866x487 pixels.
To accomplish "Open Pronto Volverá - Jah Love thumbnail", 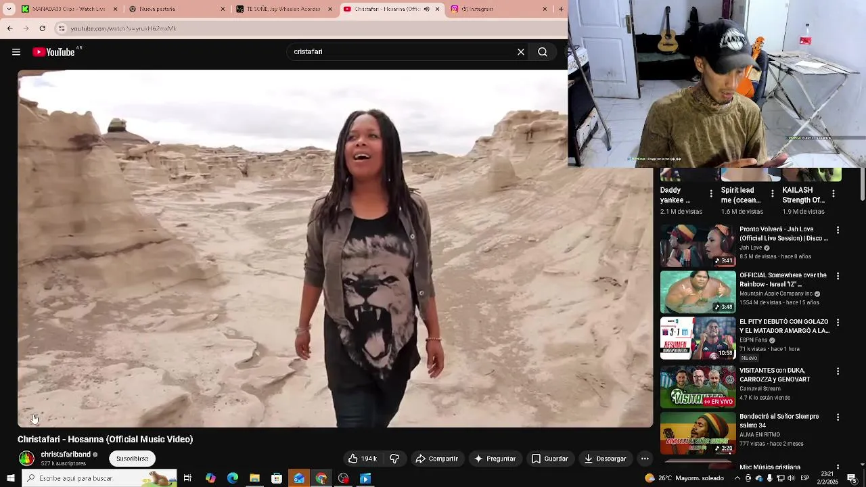I will click(698, 246).
